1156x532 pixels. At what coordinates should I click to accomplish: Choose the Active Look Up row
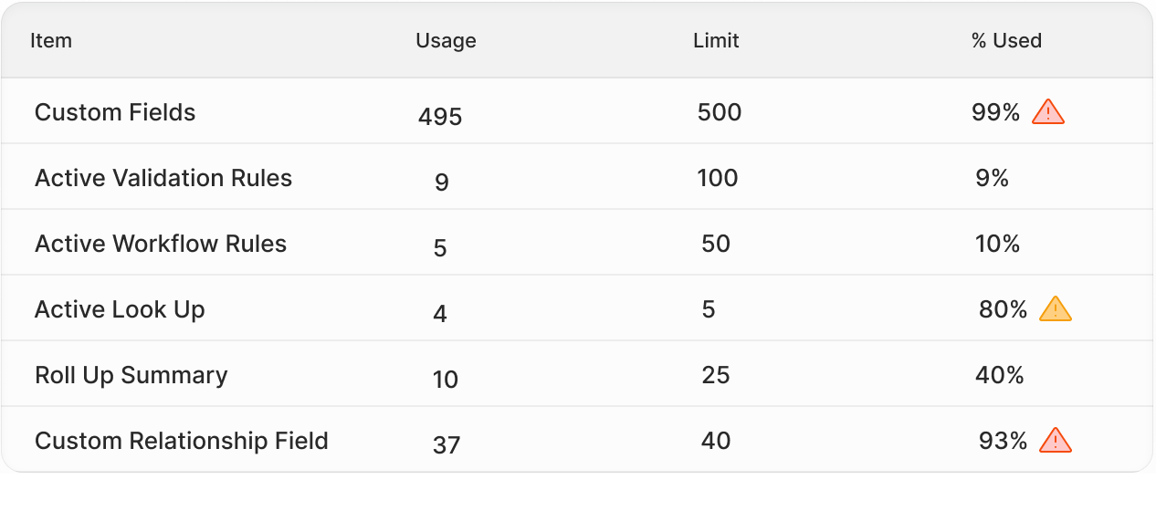[x=577, y=308]
